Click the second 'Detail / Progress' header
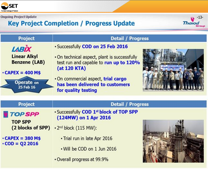The width and height of the screenshot is (208, 169). coord(130,104)
